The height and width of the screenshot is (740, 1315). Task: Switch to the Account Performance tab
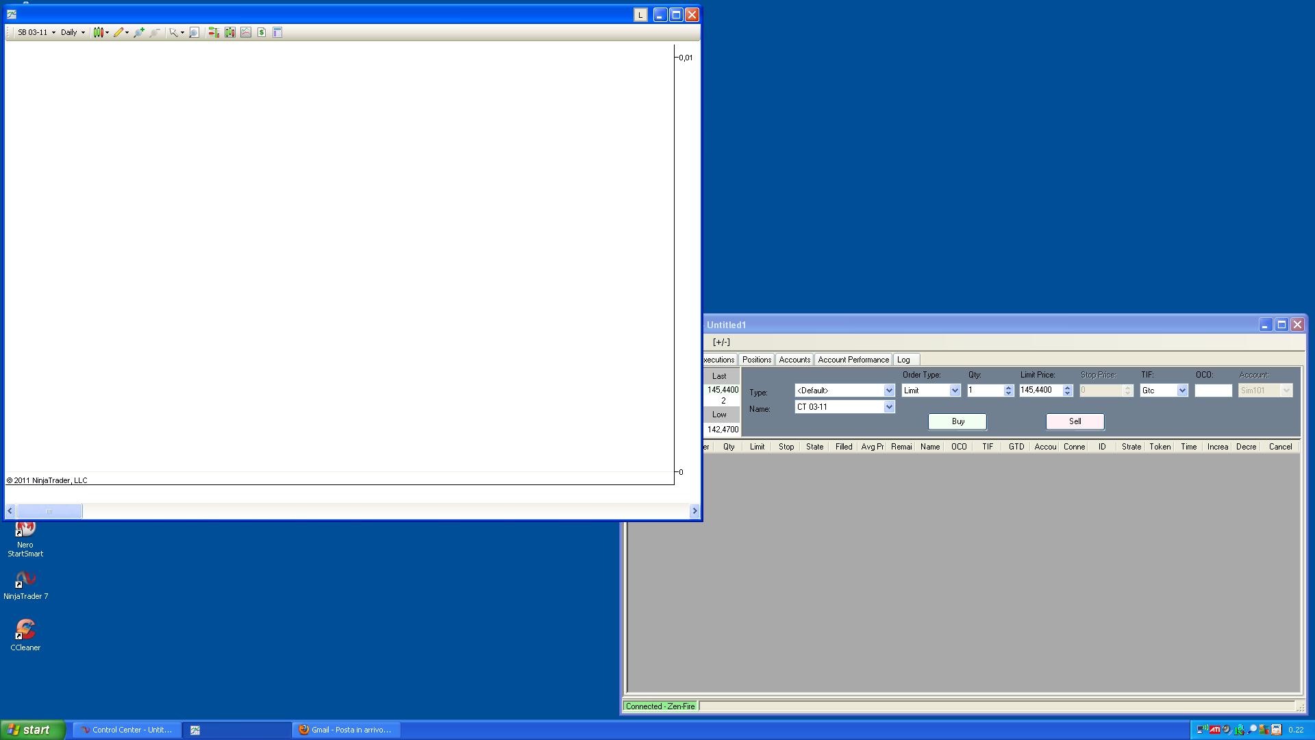click(853, 360)
